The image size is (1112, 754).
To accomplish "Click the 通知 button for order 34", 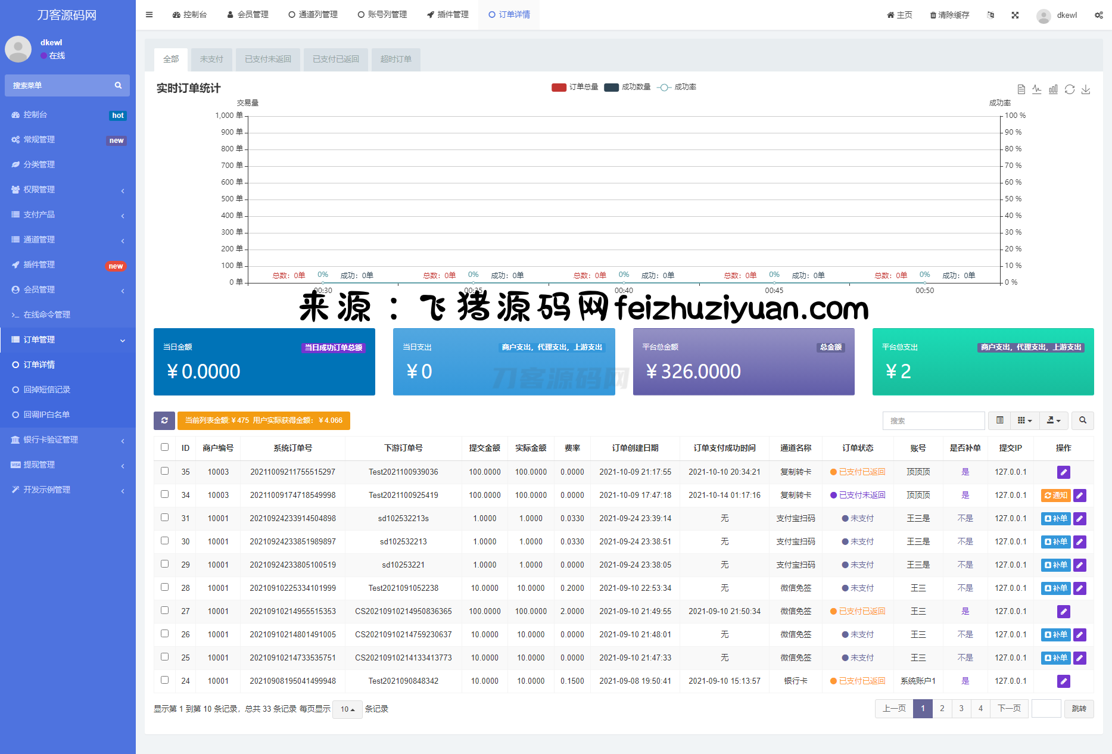I will pyautogui.click(x=1055, y=495).
